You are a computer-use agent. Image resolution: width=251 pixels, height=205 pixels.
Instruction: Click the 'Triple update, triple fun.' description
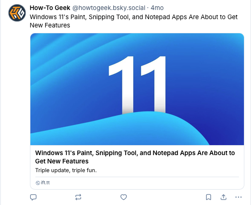66,170
